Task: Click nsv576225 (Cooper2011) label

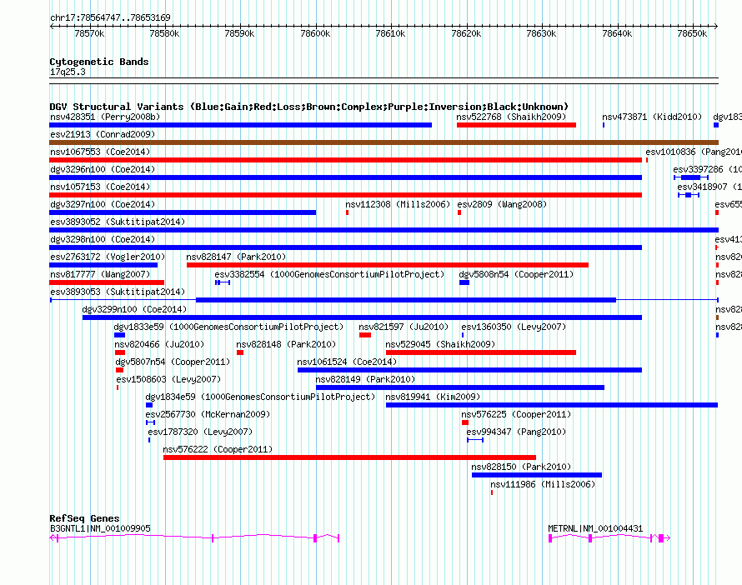Action: (x=516, y=414)
